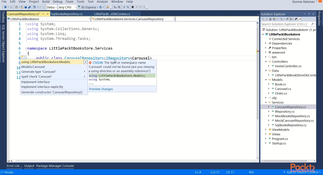The height and width of the screenshot is (175, 323).
Task: Expand the Views folder
Action: [x=266, y=134]
